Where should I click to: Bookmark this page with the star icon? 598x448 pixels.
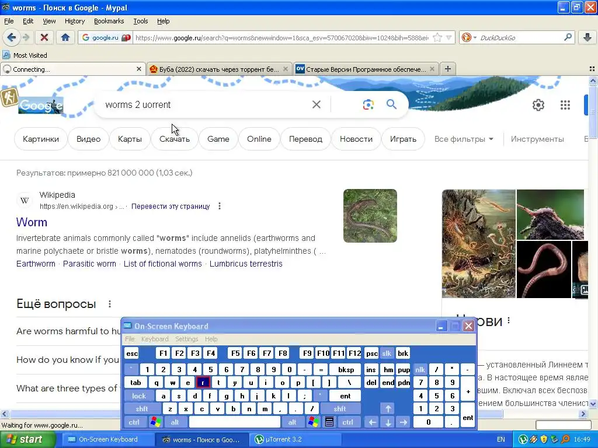(x=438, y=37)
